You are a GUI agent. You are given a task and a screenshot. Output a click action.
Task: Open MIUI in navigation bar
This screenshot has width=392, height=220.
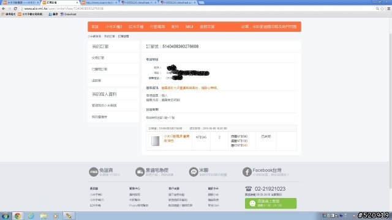pyautogui.click(x=189, y=27)
